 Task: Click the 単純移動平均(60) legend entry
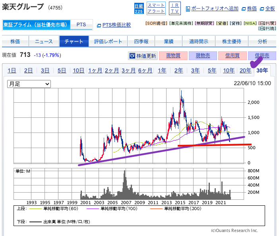54,209
